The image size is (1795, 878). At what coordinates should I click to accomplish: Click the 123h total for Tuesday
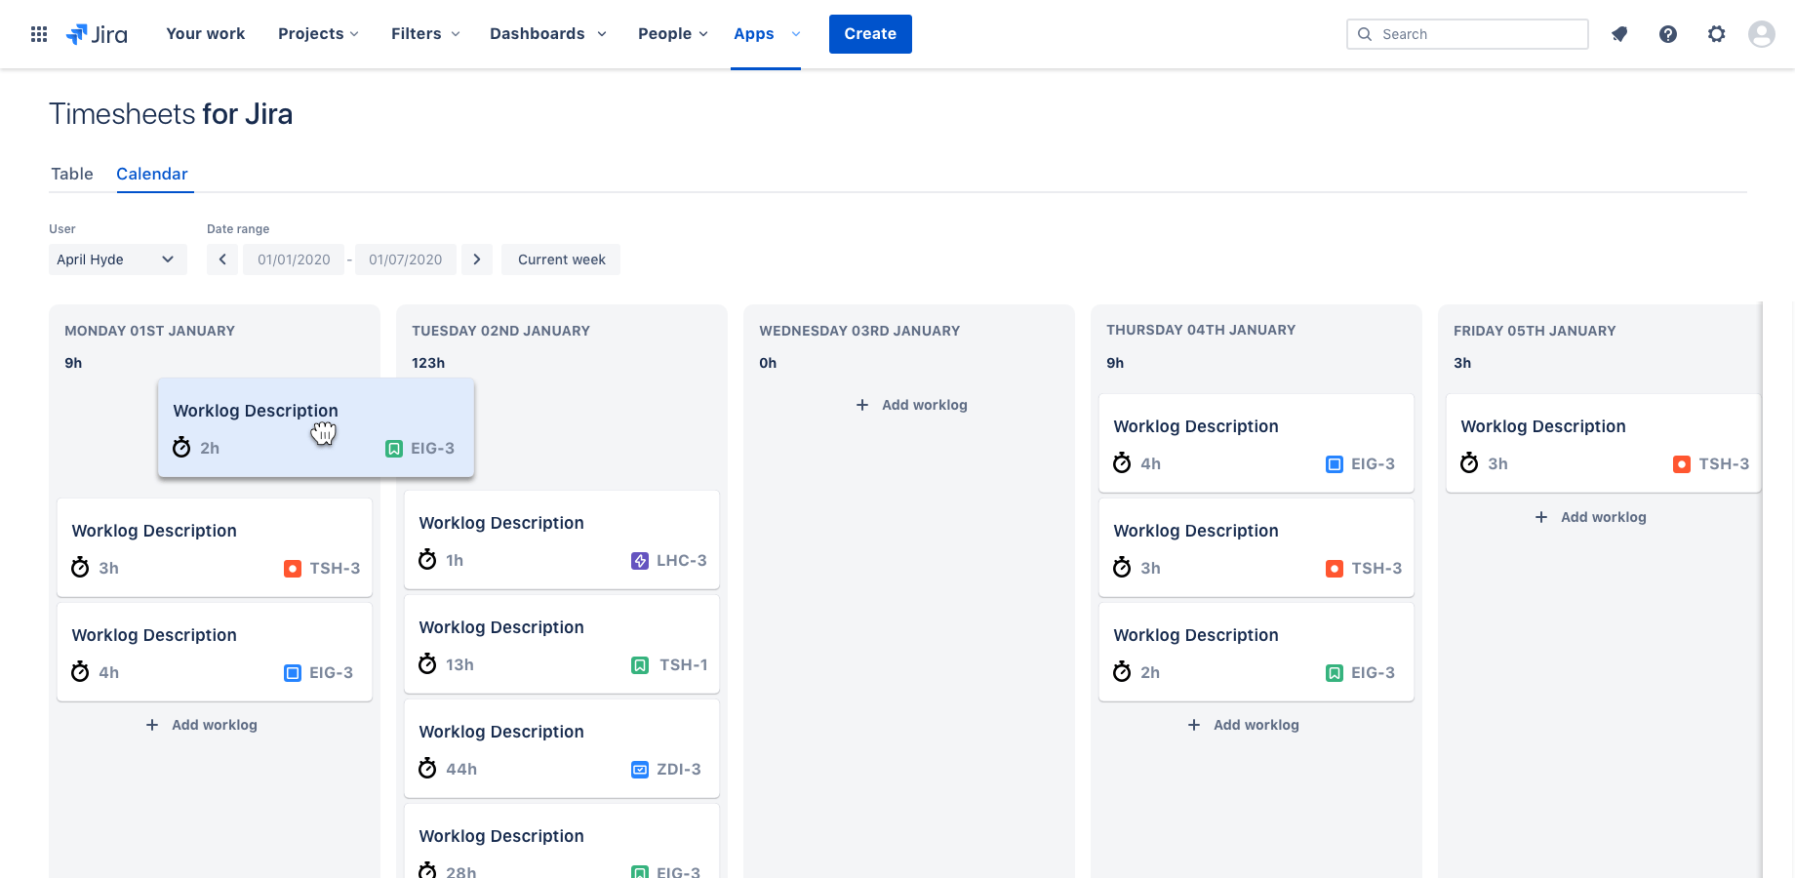coord(428,363)
